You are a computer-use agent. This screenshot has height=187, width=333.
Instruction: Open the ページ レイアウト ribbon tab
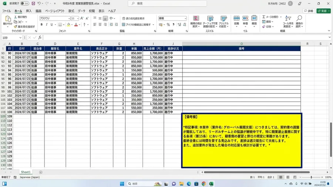(x=55, y=11)
